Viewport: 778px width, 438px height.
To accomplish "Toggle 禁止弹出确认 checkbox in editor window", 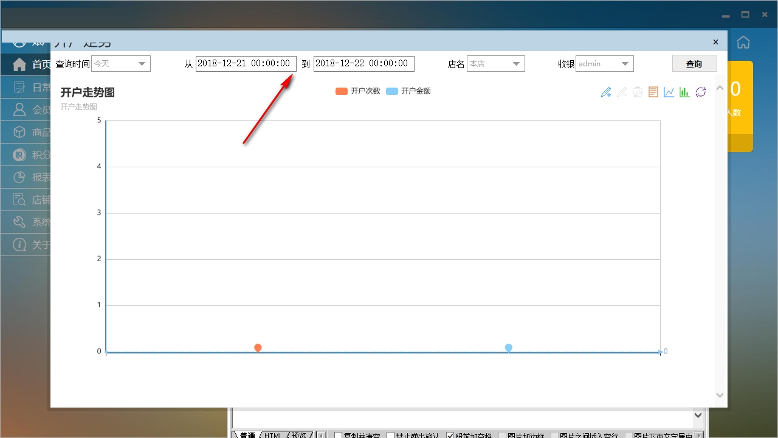I will pos(391,436).
